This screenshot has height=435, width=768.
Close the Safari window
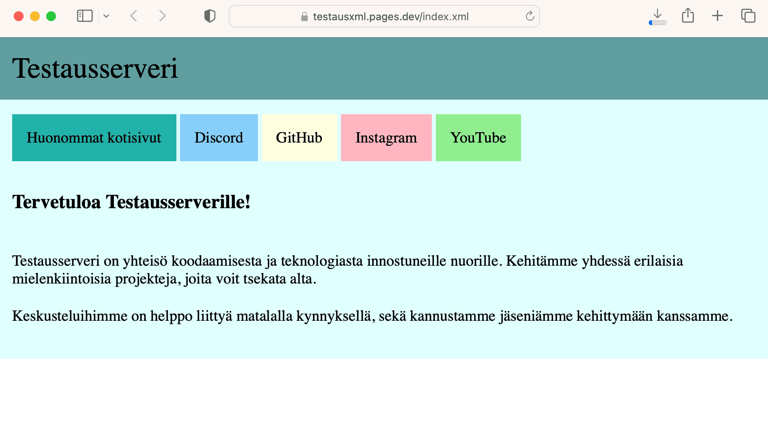[x=19, y=16]
